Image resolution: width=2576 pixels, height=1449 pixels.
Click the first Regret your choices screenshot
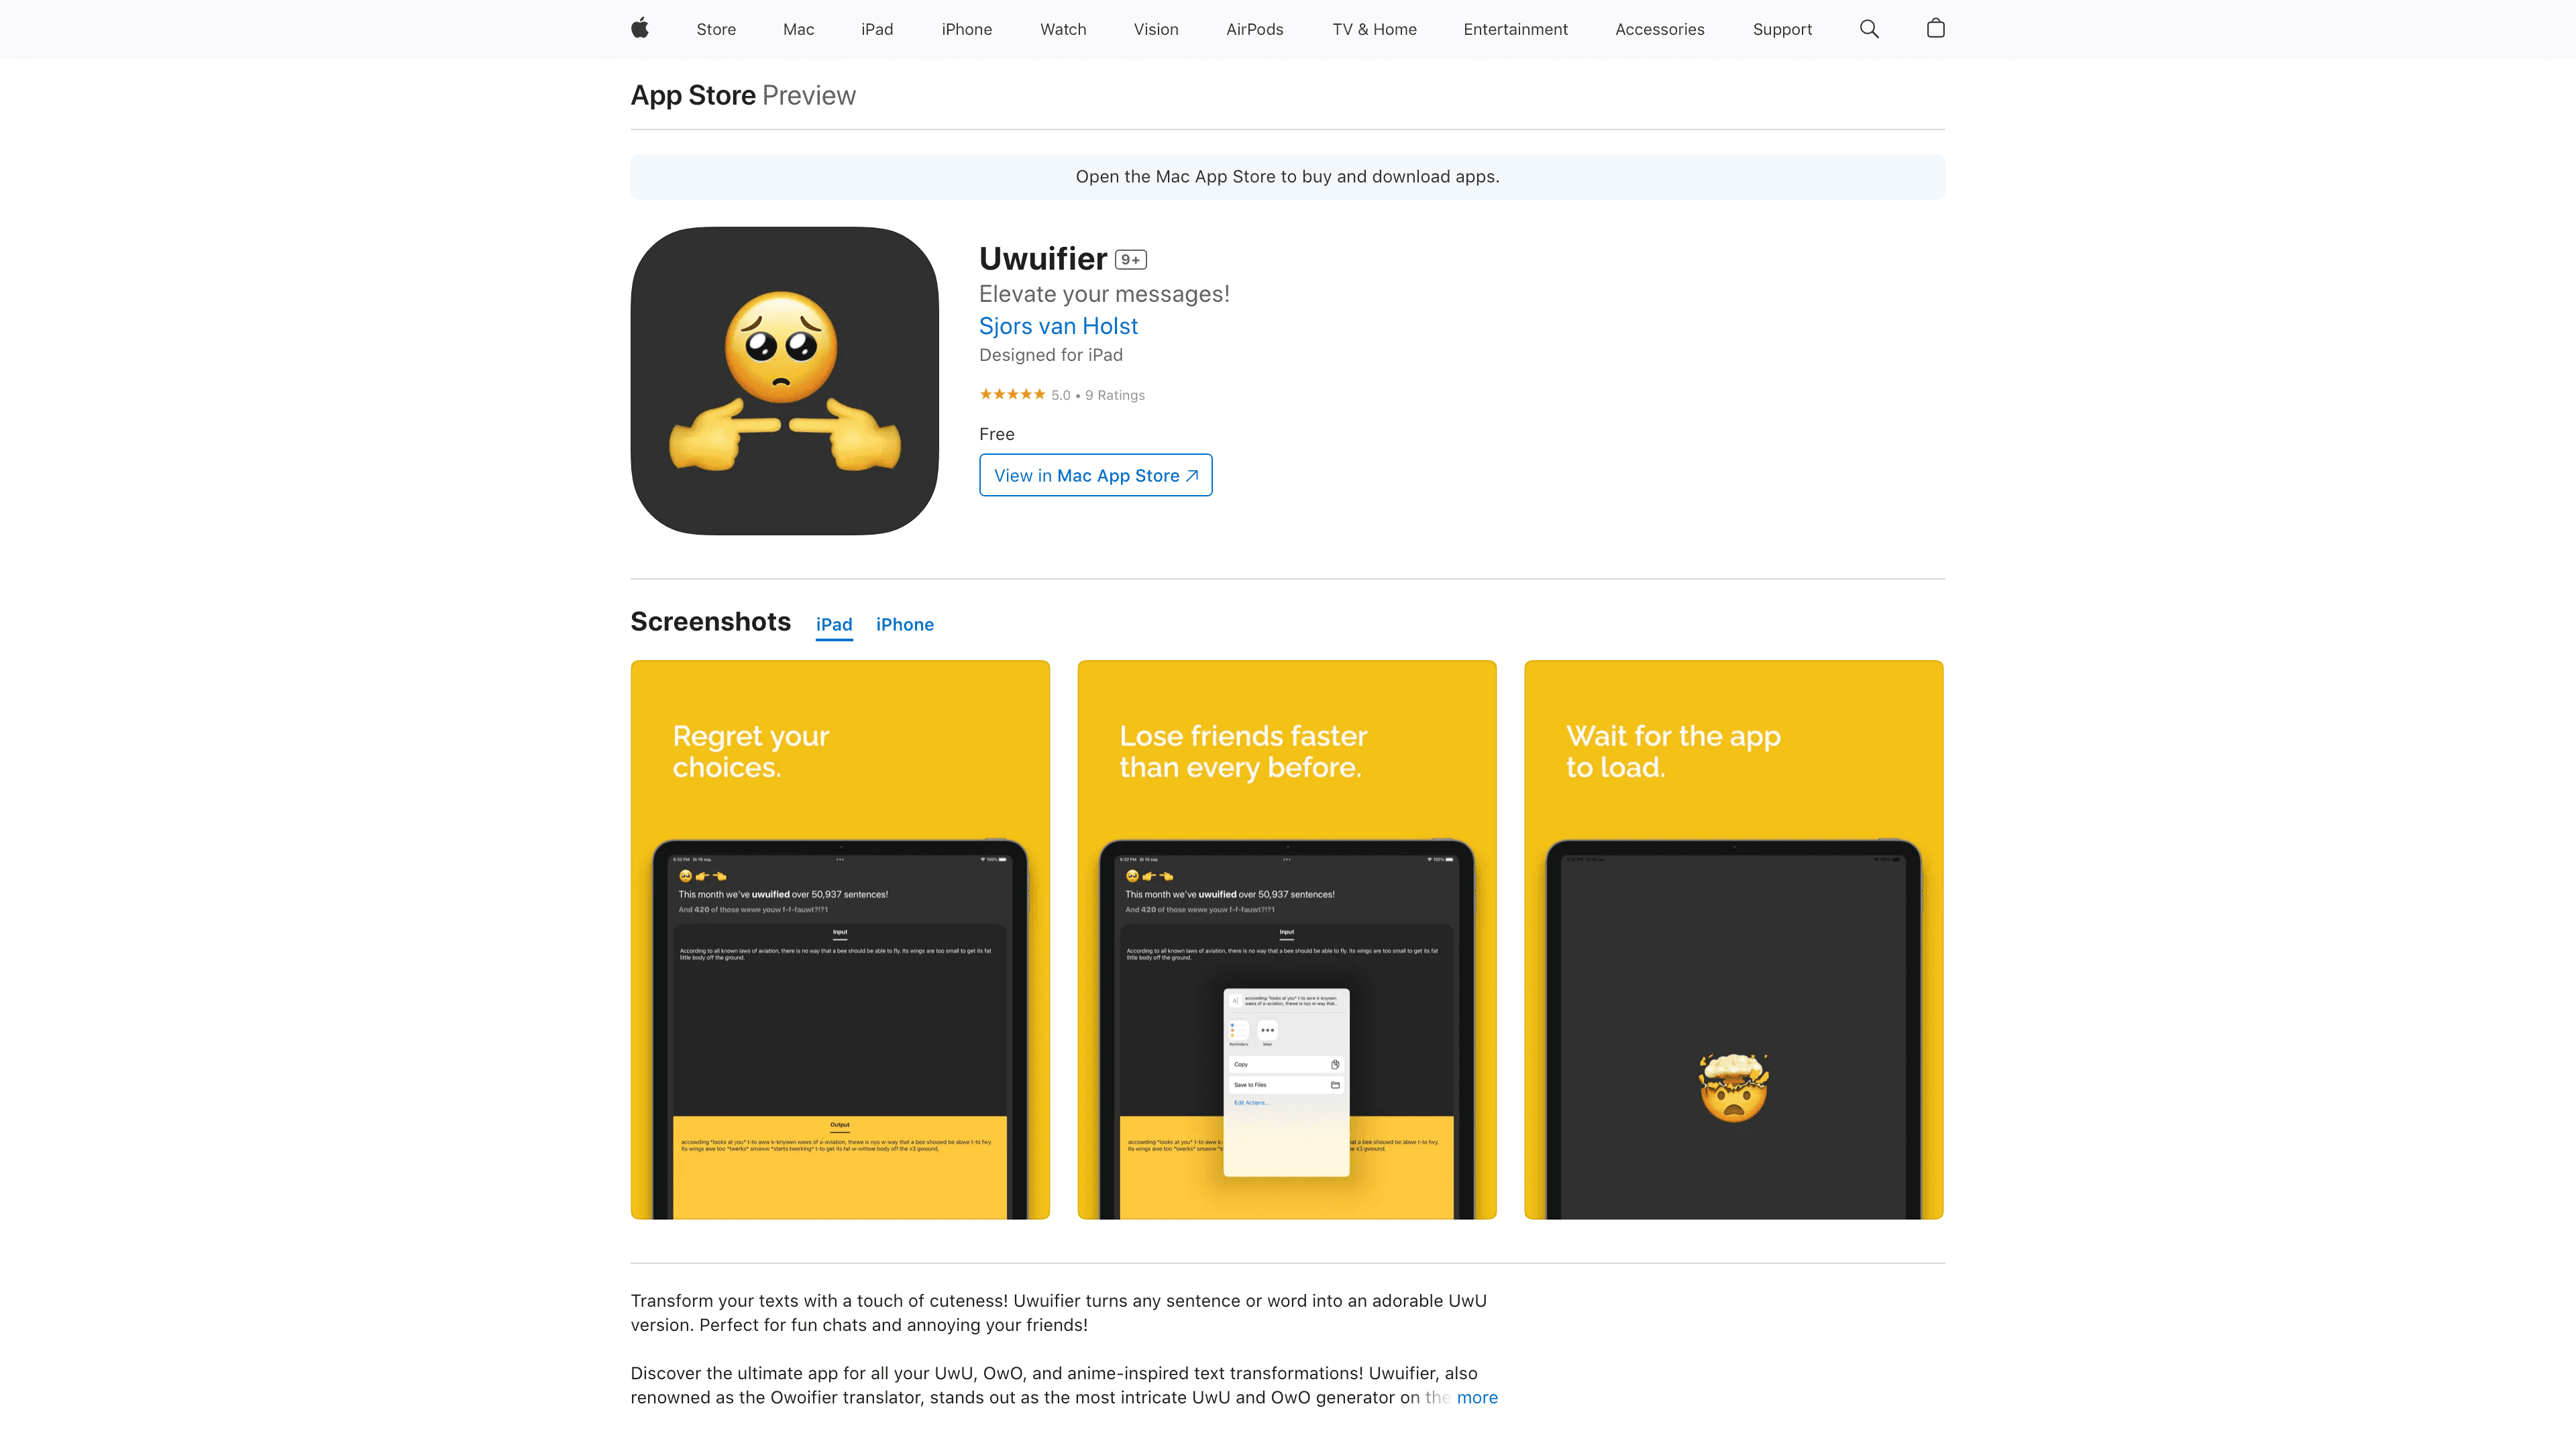pyautogui.click(x=841, y=939)
